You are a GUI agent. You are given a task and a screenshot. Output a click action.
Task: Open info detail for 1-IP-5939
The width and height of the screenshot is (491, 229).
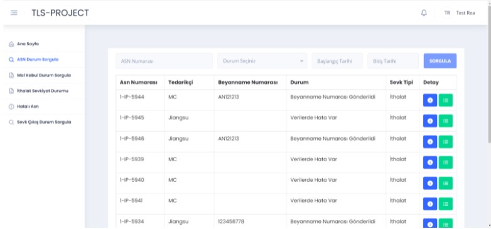point(430,162)
